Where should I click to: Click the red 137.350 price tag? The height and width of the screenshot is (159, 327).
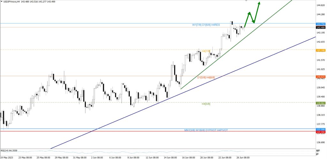coord(320,132)
